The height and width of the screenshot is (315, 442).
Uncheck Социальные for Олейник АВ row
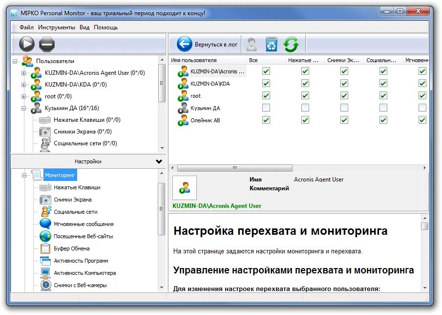383,120
